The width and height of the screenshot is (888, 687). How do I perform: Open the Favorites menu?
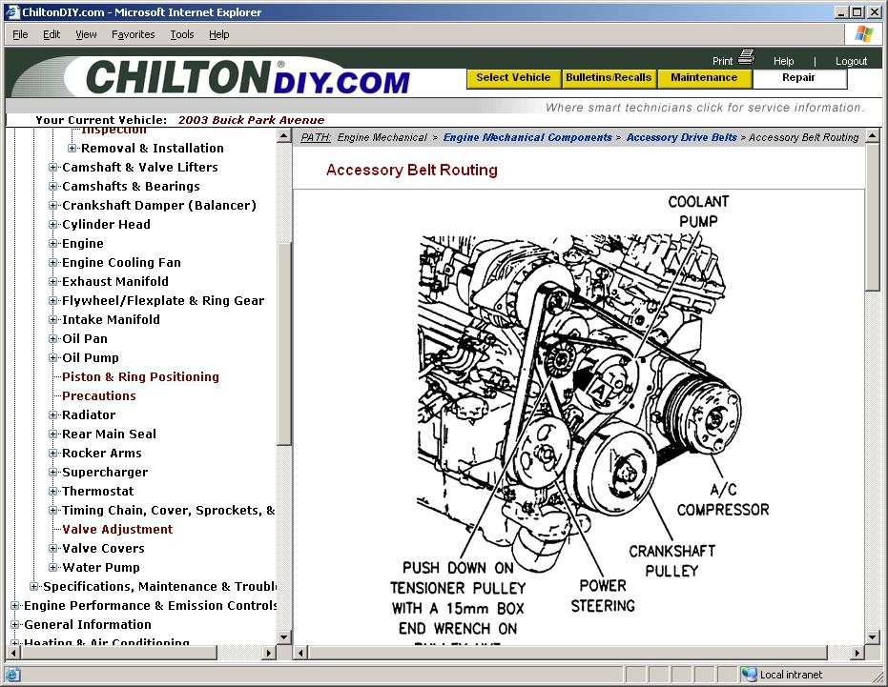click(x=133, y=34)
